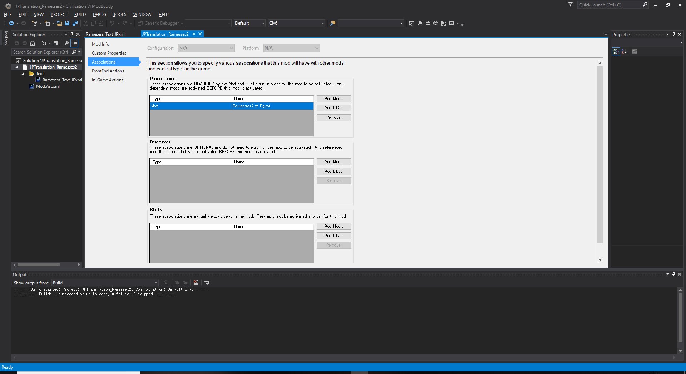Pin the JPTranslation_Ramesses2 tab
This screenshot has width=686, height=374.
click(194, 34)
